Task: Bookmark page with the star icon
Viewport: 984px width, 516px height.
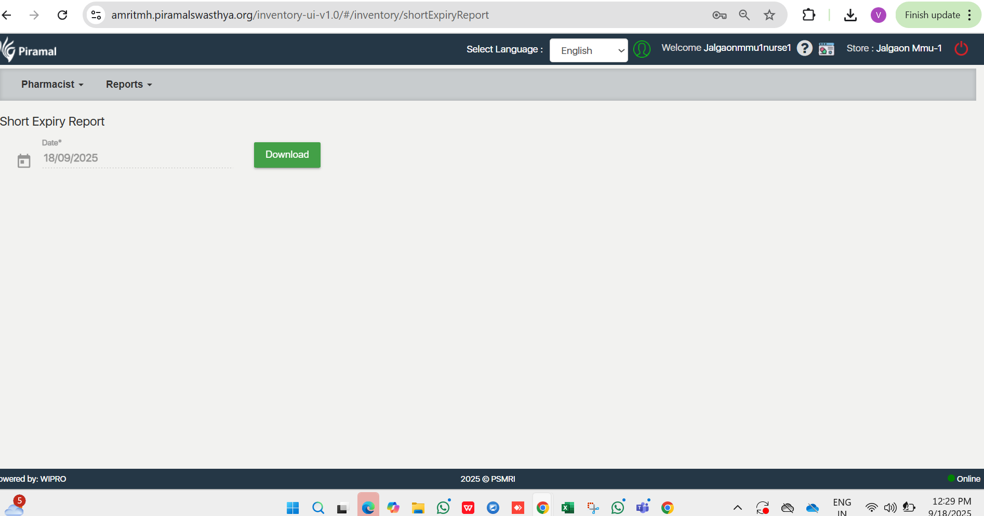Action: coord(769,15)
